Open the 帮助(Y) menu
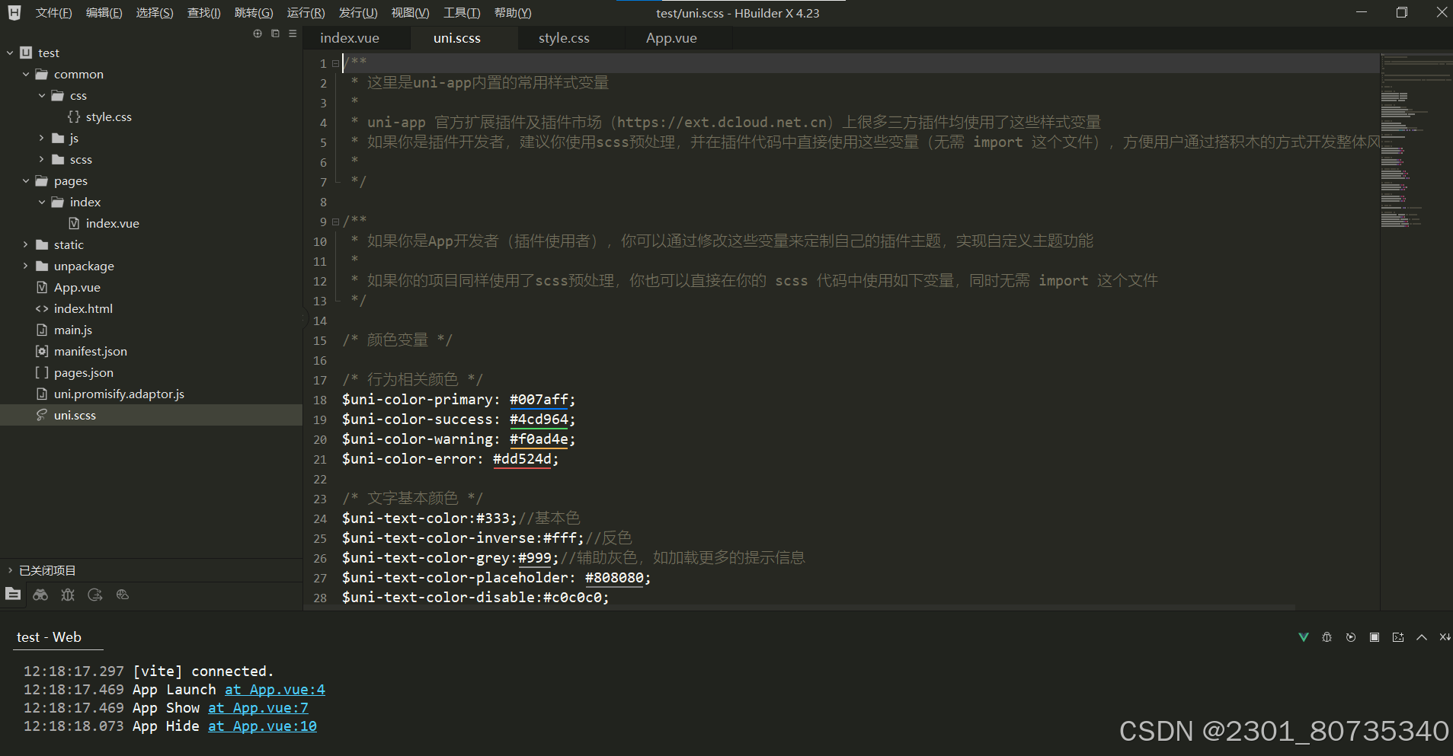 513,13
